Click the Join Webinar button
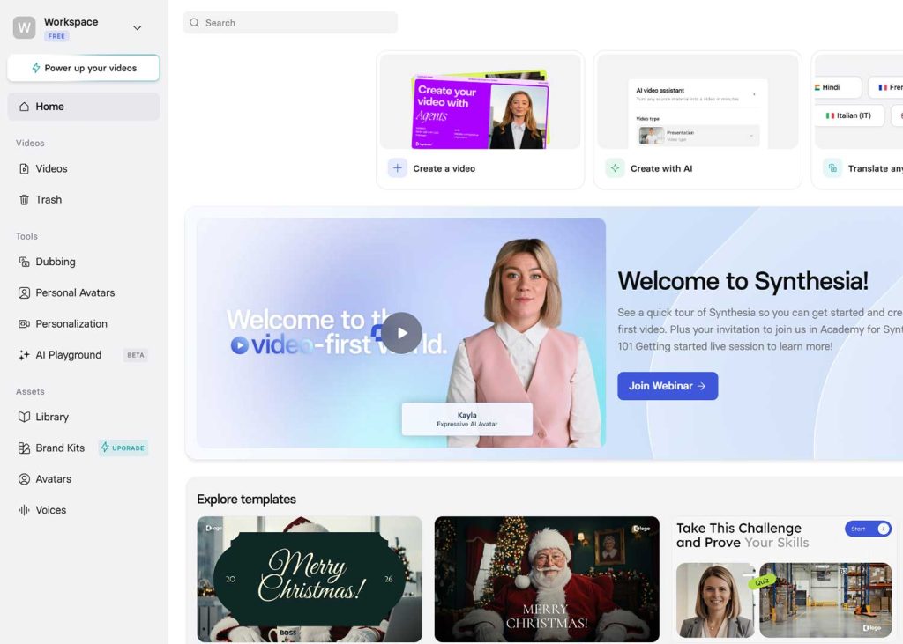The height and width of the screenshot is (644, 903). coord(668,386)
